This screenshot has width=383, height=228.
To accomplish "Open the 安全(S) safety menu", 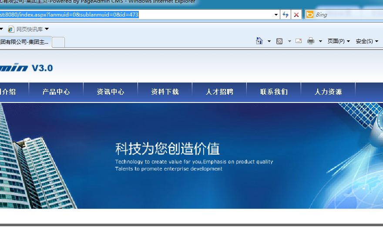I will click(x=367, y=41).
